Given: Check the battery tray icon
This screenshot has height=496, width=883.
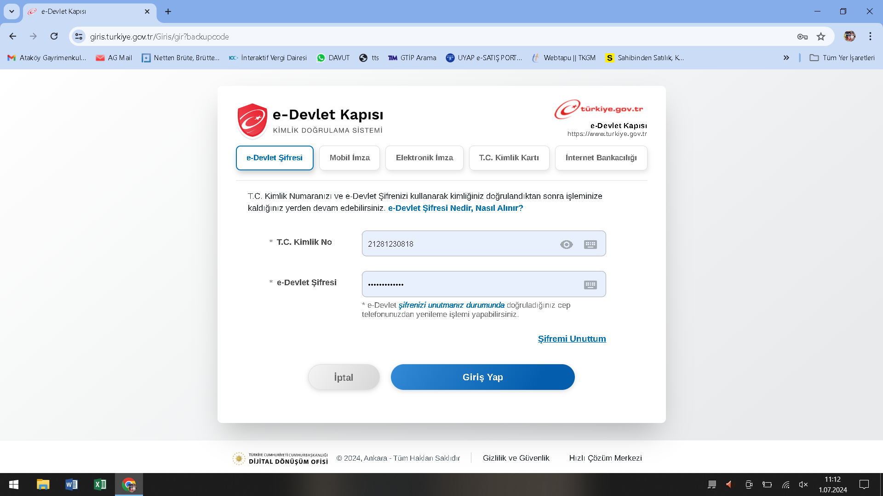Looking at the screenshot, I should coord(767,485).
